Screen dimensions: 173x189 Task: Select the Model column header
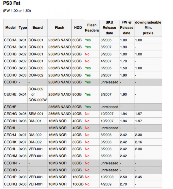[10, 28]
